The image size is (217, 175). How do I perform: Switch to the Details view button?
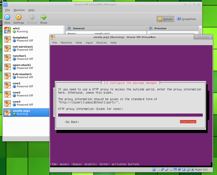pos(165,19)
